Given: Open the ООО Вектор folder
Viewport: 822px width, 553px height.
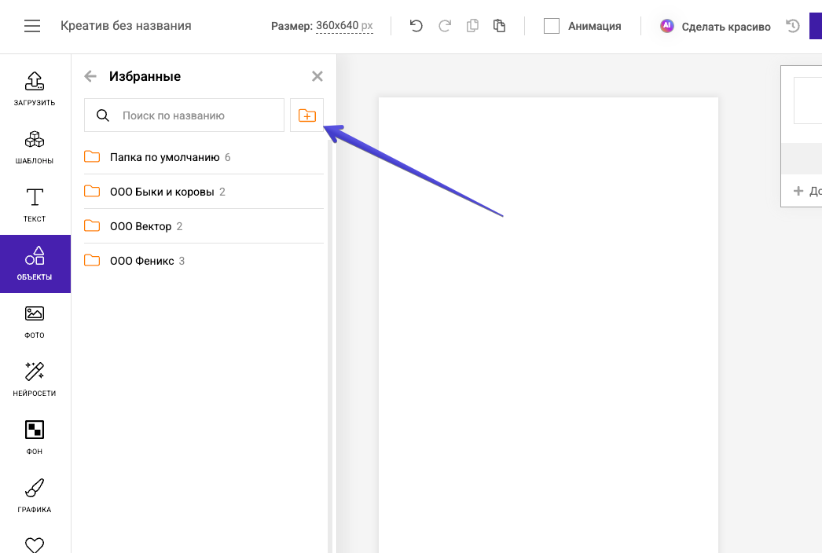Looking at the screenshot, I should [x=204, y=226].
